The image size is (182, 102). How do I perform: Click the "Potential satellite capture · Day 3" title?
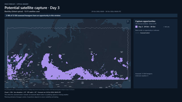point(32,8)
